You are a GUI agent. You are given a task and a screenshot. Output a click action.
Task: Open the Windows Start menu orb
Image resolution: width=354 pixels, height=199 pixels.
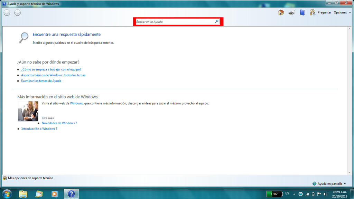[x=7, y=194]
